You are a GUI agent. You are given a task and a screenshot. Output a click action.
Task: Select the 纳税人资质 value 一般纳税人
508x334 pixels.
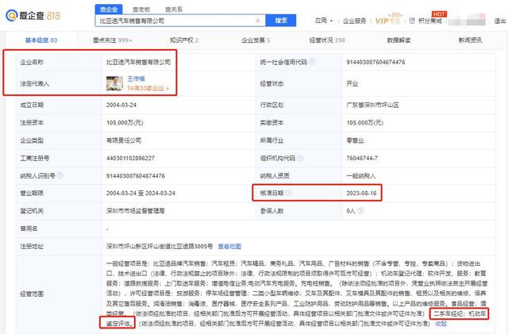(x=361, y=175)
